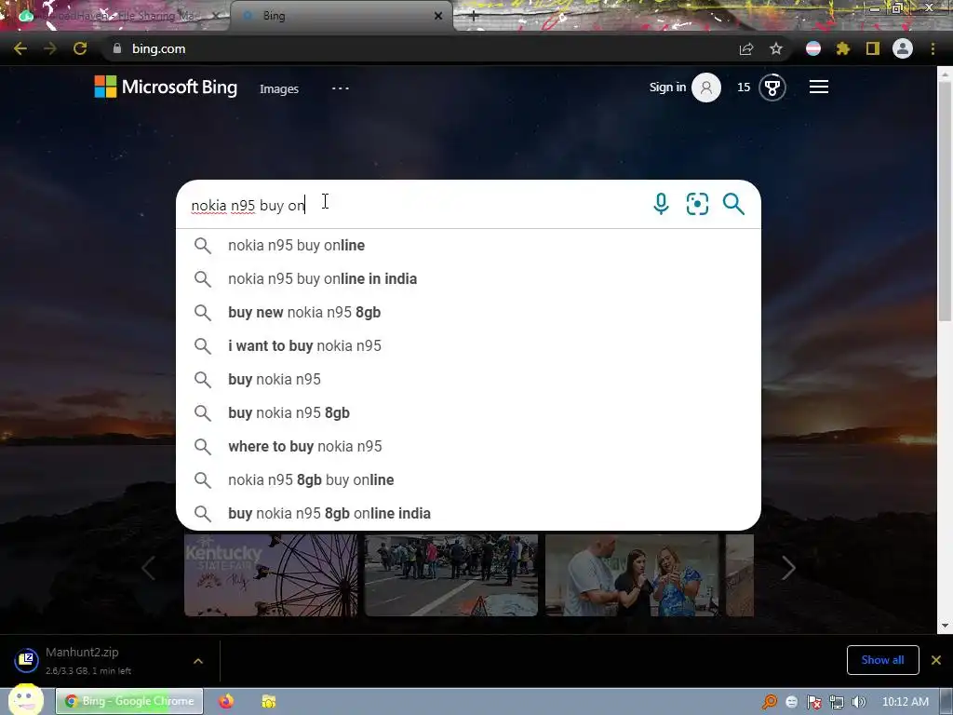
Task: Open Firefox from the taskbar
Action: [226, 701]
